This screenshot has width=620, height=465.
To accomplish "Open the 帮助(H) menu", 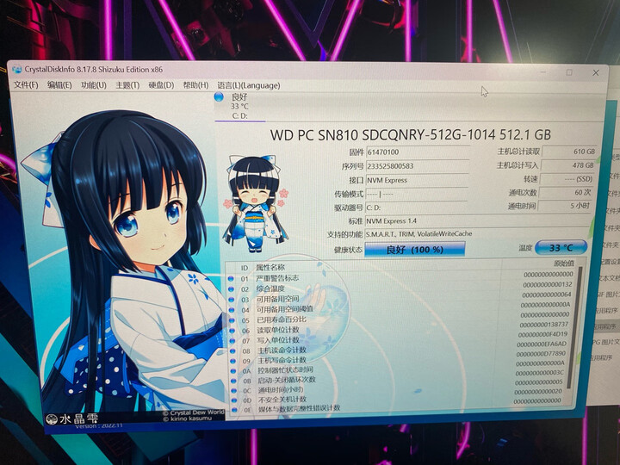I will coord(195,85).
